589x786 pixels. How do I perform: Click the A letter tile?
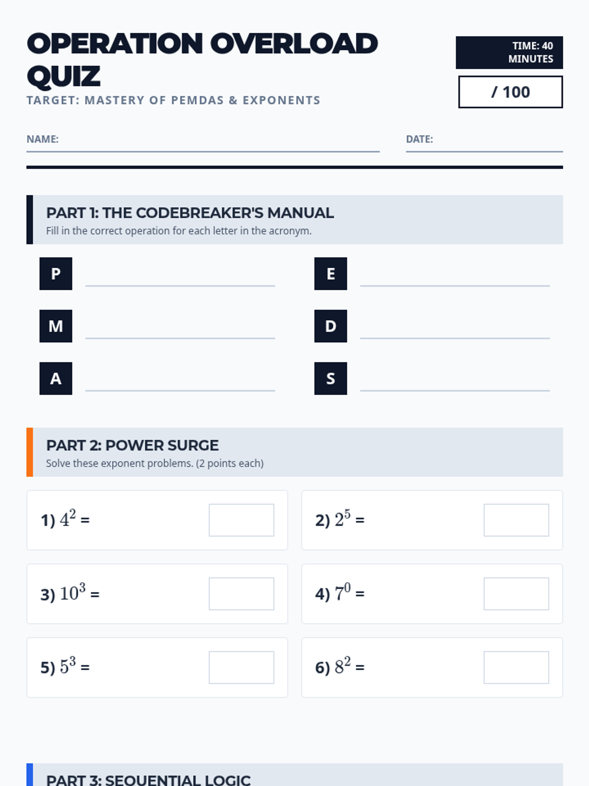56,379
